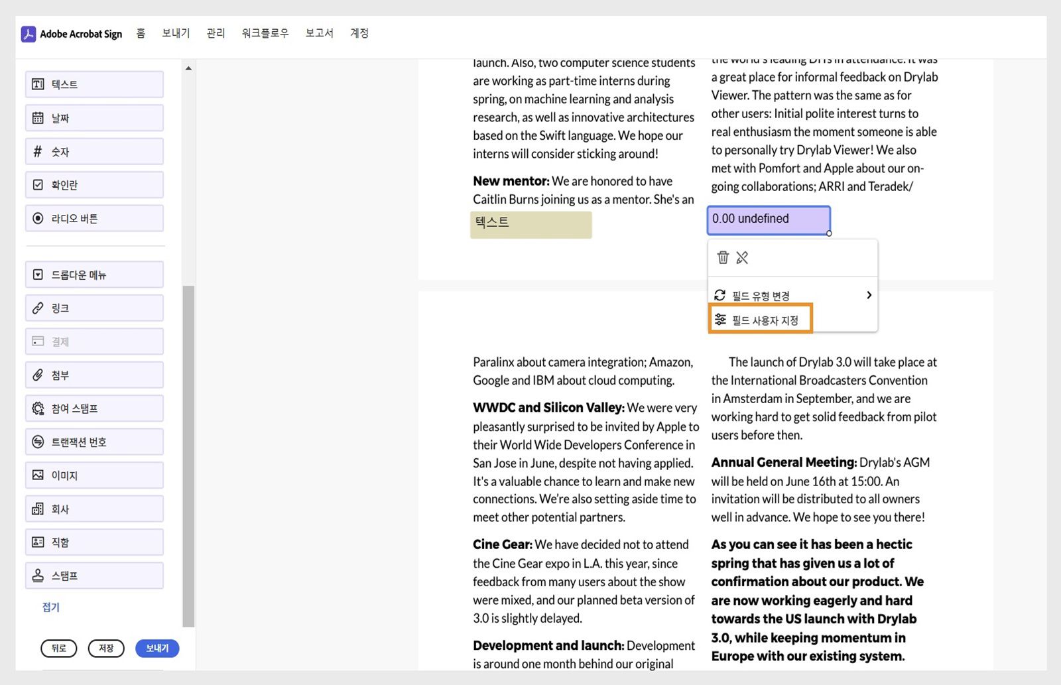The height and width of the screenshot is (685, 1061).
Task: Click the 필드 유형 변경 refresh icon
Action: click(719, 295)
